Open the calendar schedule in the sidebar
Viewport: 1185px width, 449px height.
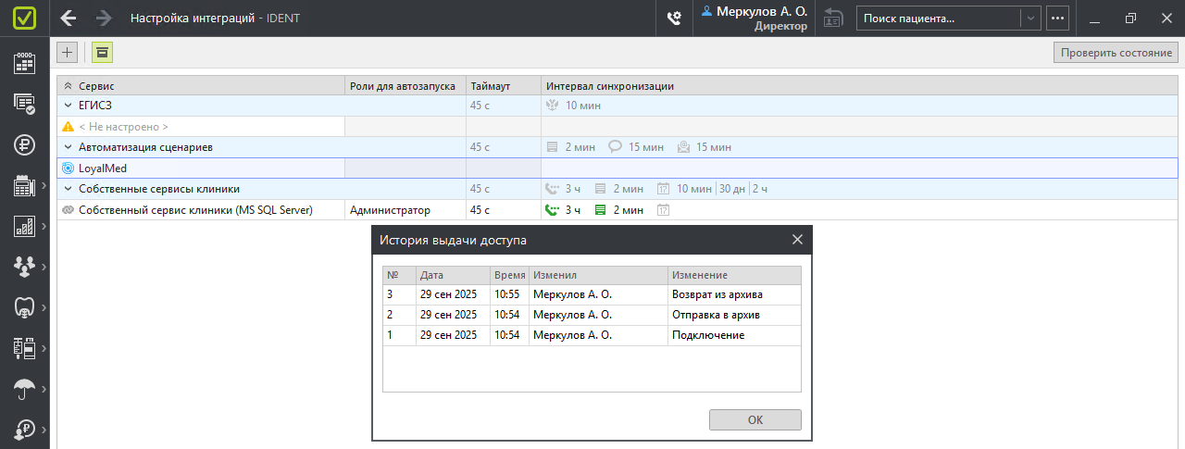(x=25, y=63)
